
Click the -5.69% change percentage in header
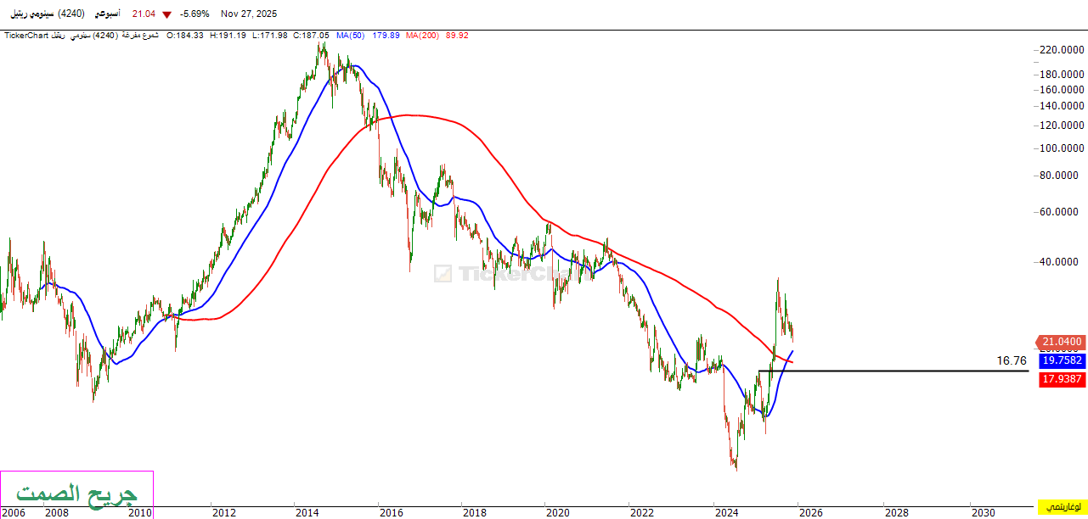coord(194,14)
